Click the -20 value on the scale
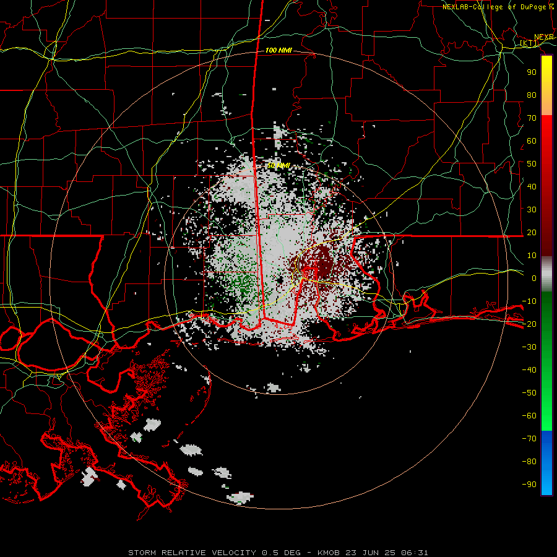The height and width of the screenshot is (557, 557). click(529, 324)
